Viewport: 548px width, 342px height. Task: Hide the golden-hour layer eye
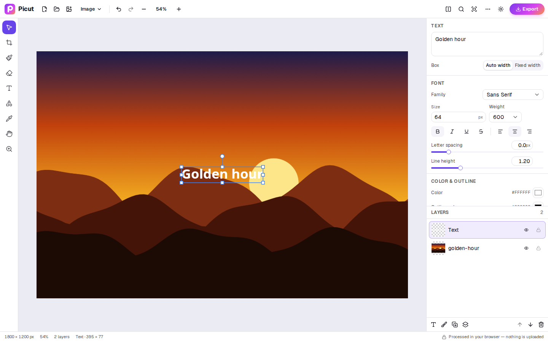pyautogui.click(x=526, y=248)
